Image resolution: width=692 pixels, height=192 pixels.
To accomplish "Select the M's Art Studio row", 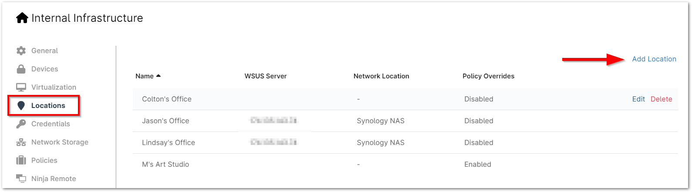I will point(165,165).
